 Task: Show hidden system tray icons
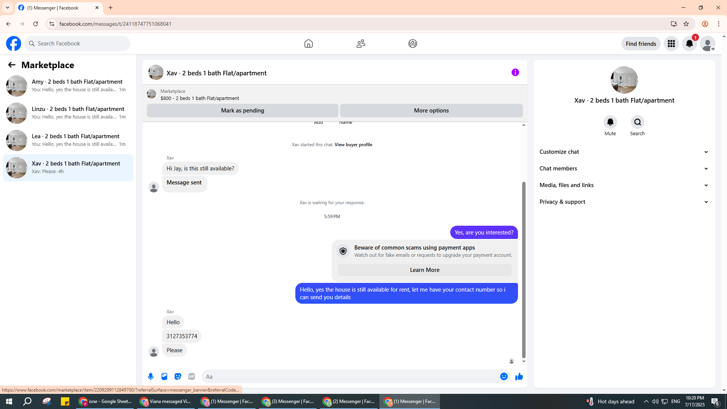click(x=646, y=401)
